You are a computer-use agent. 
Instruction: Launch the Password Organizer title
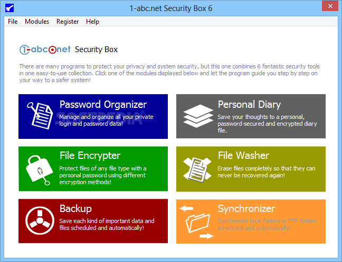coord(103,105)
